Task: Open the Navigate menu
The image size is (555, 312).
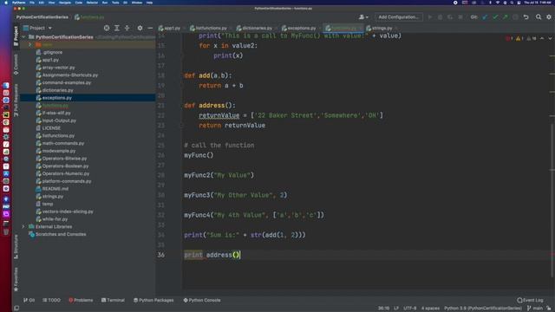Action: (x=65, y=3)
